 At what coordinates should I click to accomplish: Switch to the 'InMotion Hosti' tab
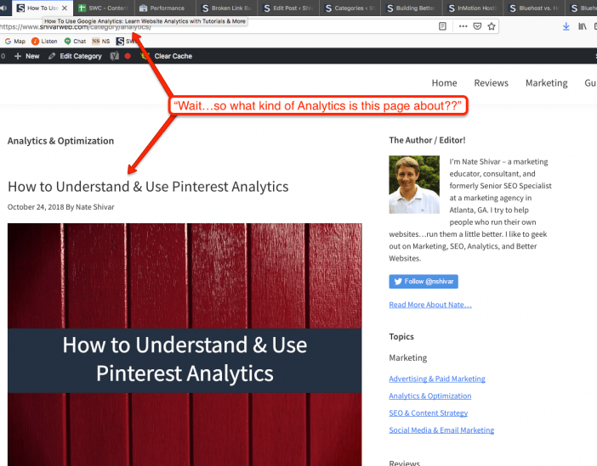pos(473,8)
